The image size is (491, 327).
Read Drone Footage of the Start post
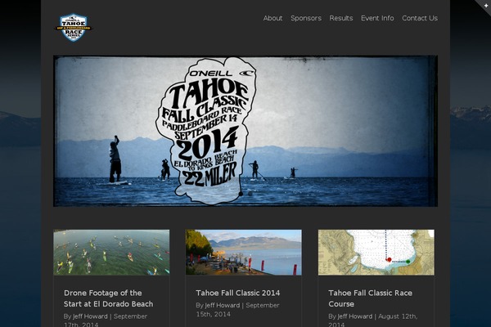click(x=108, y=298)
